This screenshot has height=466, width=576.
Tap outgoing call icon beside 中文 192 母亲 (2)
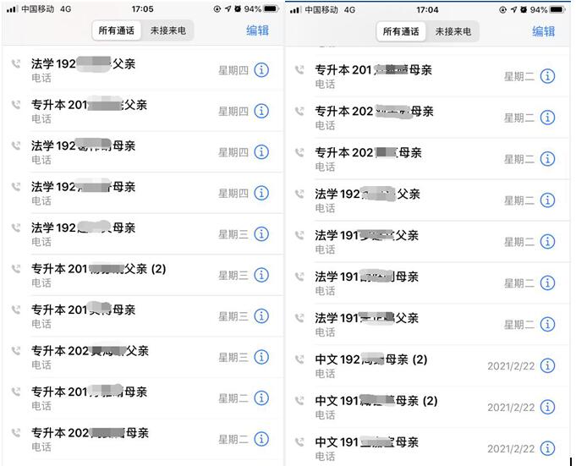coord(299,359)
